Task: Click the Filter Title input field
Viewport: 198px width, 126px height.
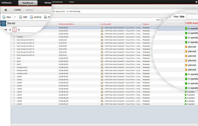Action: (192, 17)
